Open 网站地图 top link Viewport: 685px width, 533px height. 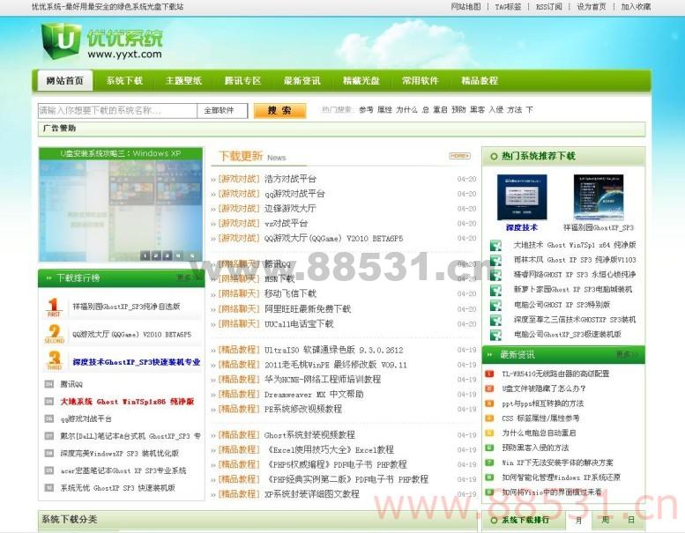click(x=465, y=6)
